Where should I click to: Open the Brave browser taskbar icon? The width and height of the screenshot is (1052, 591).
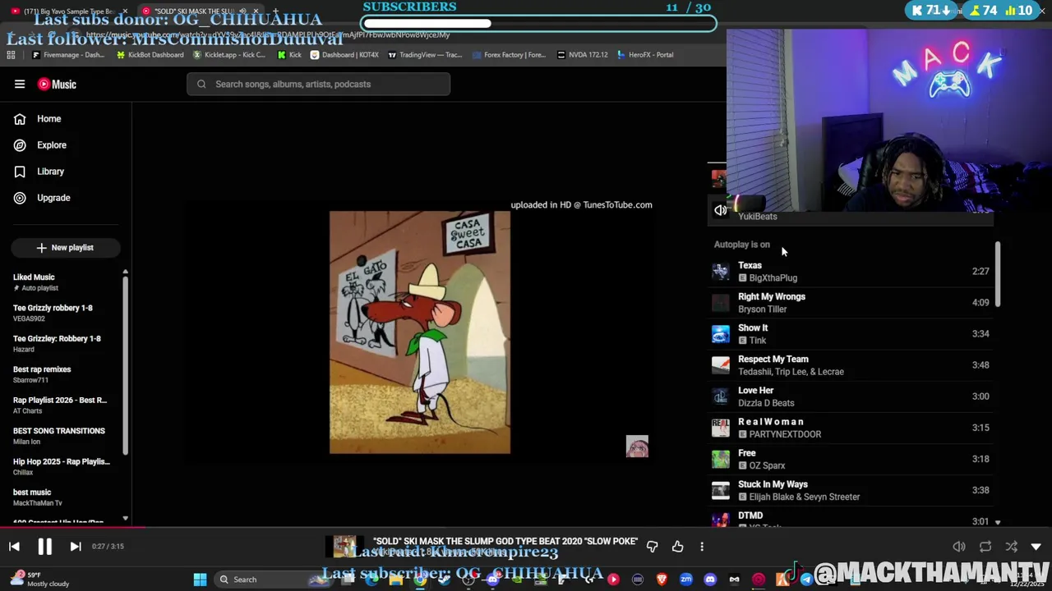click(662, 580)
